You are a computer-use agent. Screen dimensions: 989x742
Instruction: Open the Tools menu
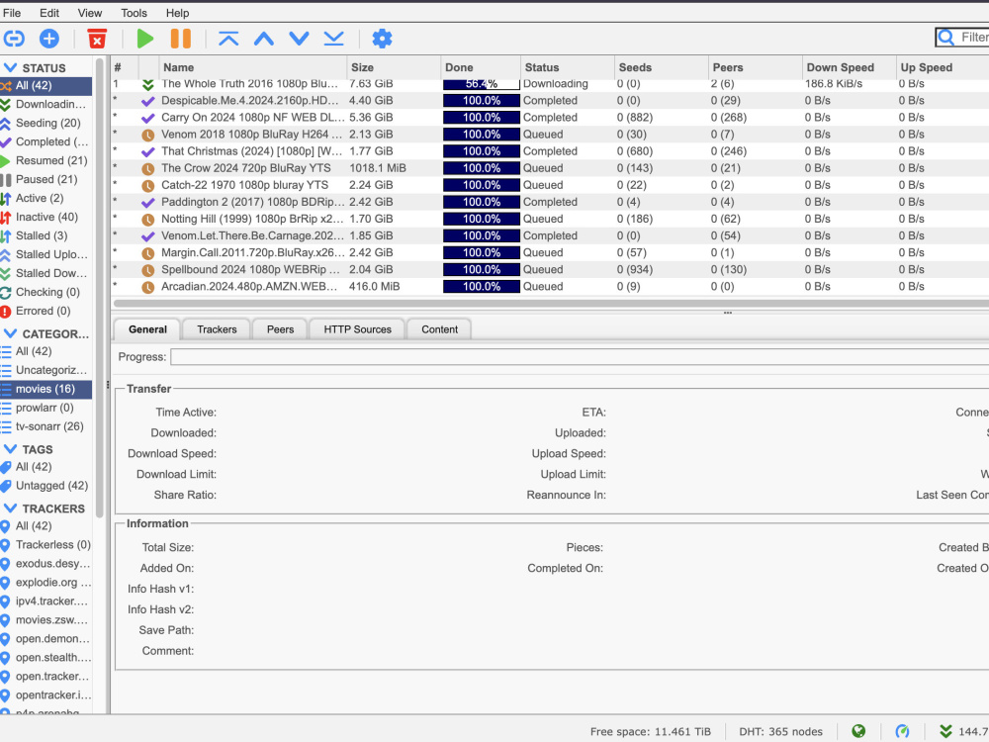coord(134,13)
